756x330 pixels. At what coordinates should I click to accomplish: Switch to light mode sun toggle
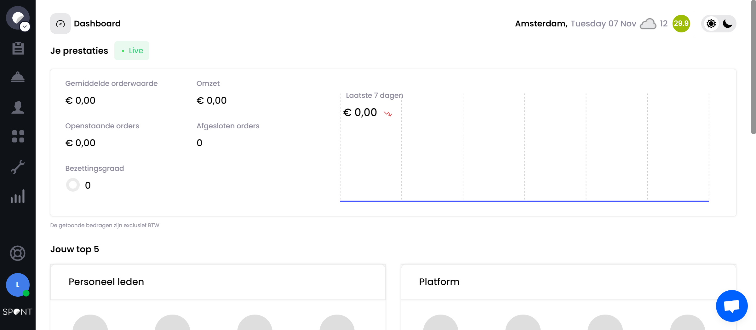coord(711,24)
